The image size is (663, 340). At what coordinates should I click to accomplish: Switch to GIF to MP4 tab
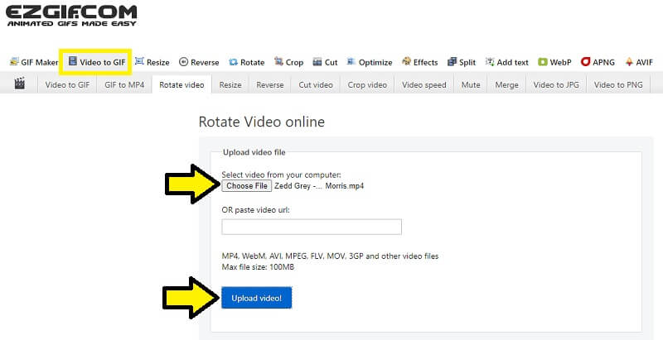tap(123, 84)
